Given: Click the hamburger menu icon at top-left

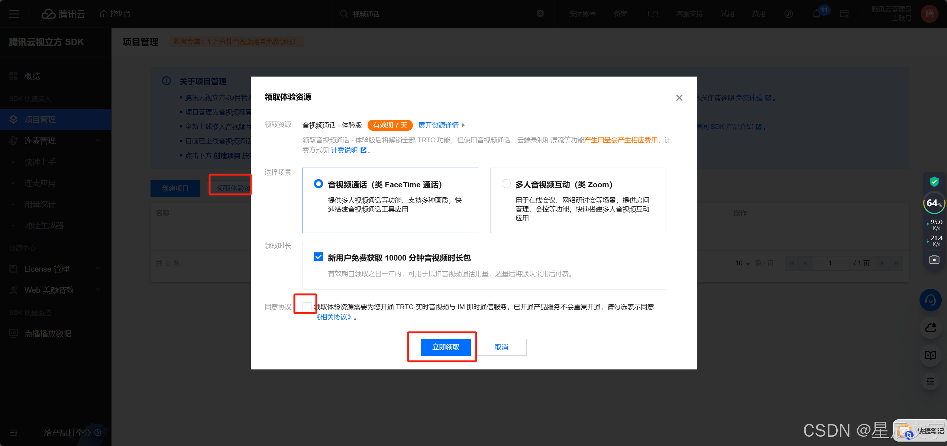Looking at the screenshot, I should (14, 14).
